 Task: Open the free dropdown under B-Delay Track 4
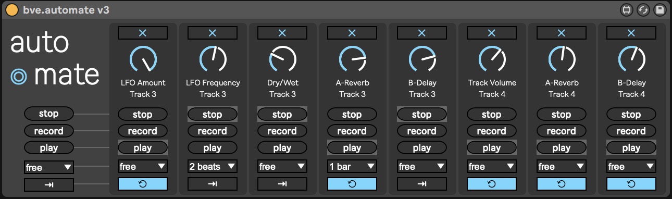coord(631,167)
